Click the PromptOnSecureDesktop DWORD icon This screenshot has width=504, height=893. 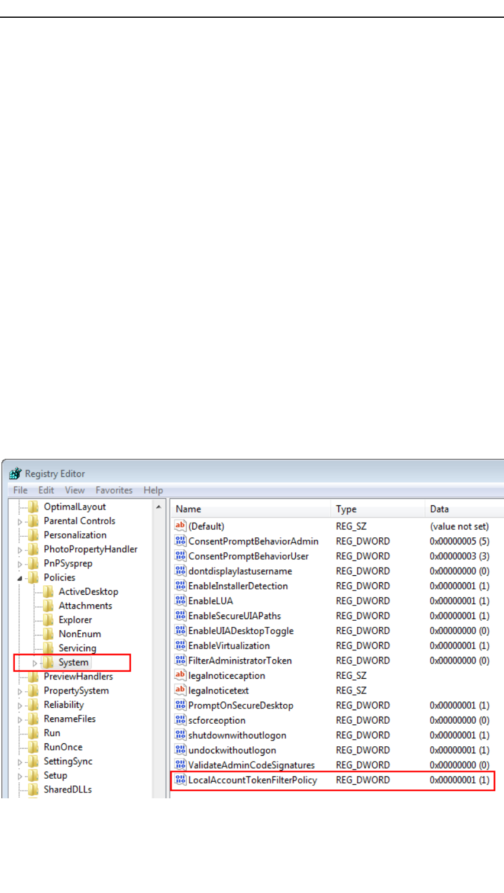click(x=180, y=705)
